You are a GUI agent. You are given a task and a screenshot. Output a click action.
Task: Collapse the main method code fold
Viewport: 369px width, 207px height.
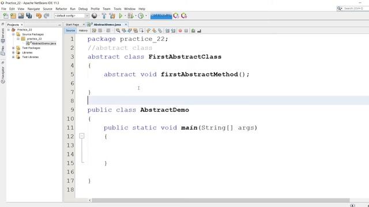coord(82,136)
